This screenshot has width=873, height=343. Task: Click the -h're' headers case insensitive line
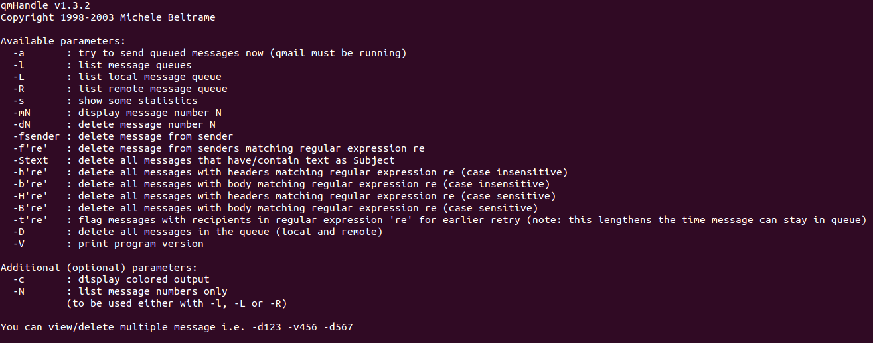click(x=290, y=172)
